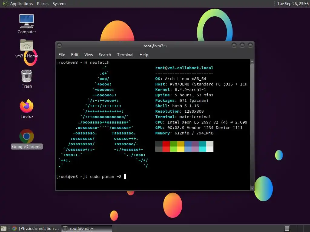Open the Edit menu in terminal
Viewport: 310px width, 232px height.
[75, 55]
